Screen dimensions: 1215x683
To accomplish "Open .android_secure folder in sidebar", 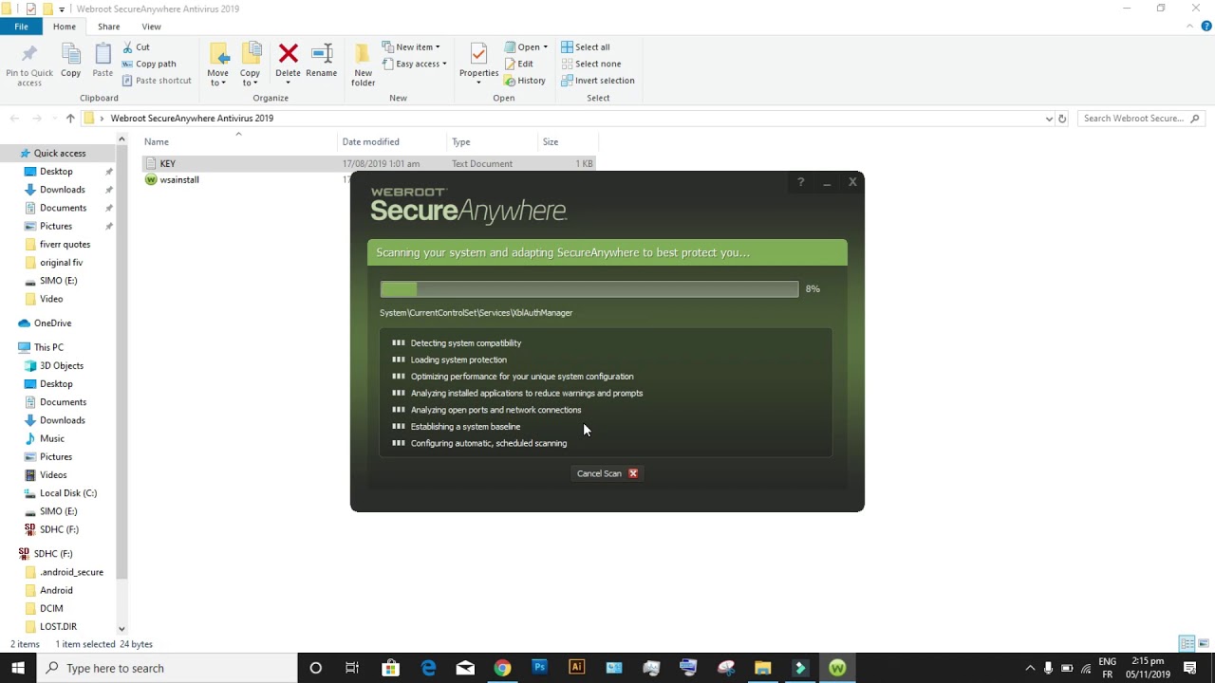I will point(71,572).
